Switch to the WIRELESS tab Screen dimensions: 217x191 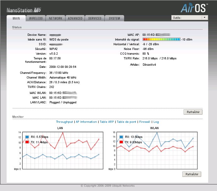click(36, 18)
